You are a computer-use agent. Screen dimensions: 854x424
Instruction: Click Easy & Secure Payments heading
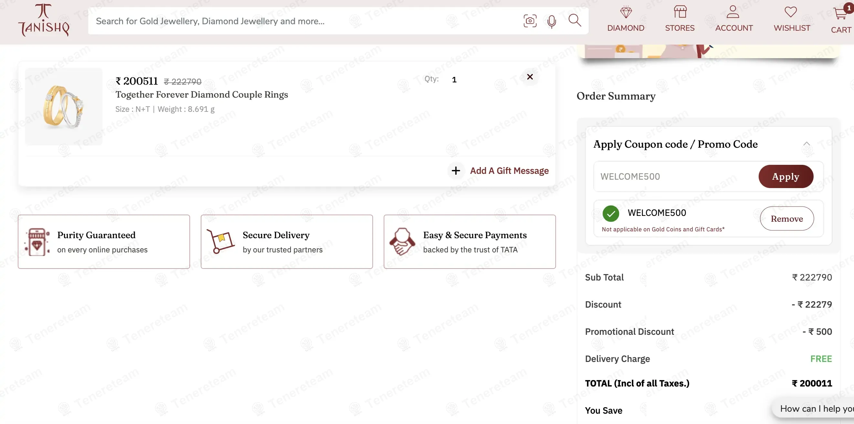[x=475, y=235]
